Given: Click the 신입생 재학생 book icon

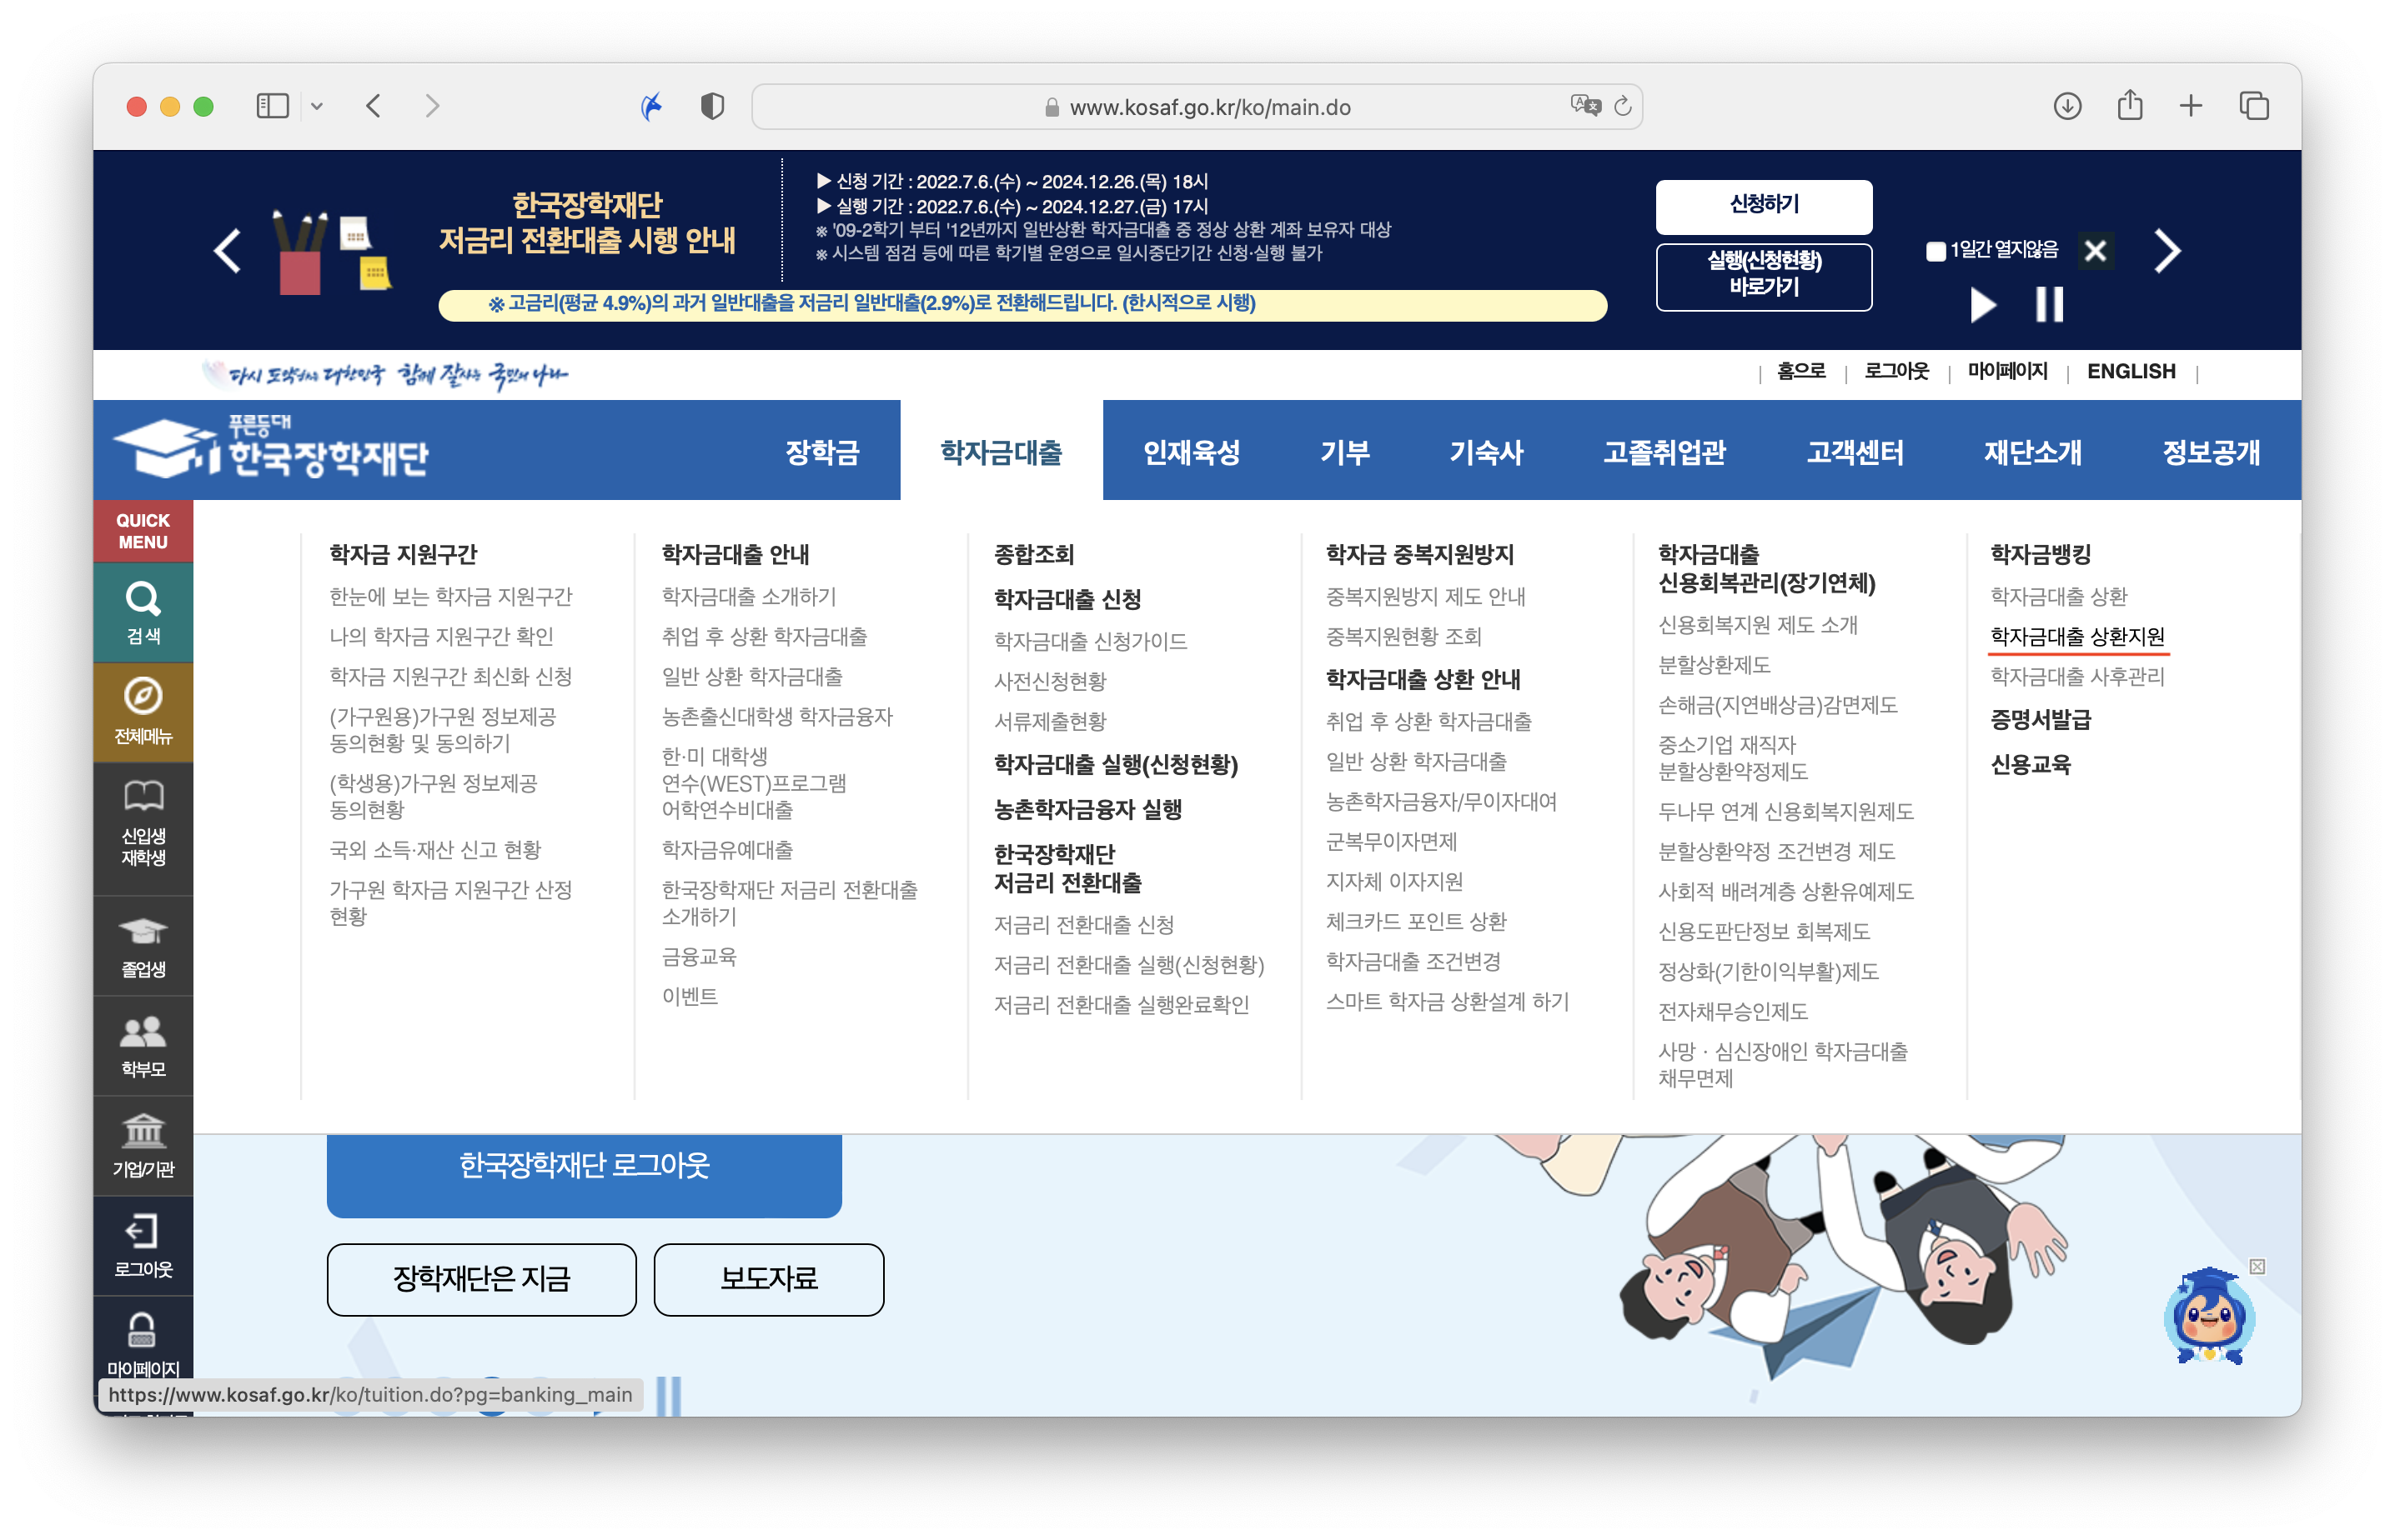Looking at the screenshot, I should tap(143, 797).
